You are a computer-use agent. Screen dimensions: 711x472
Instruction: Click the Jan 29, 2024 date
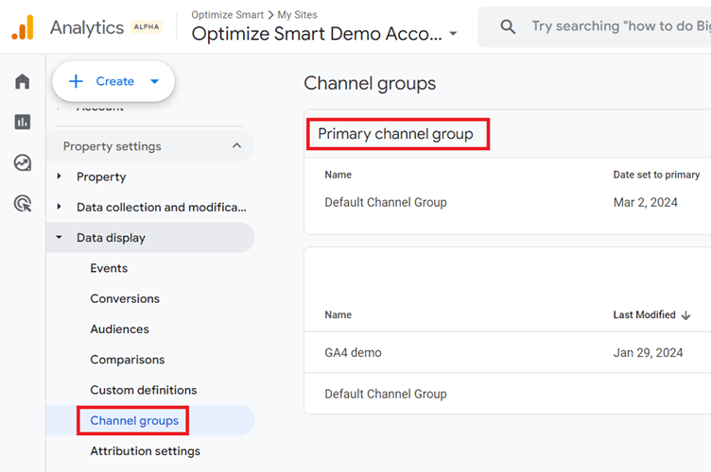[648, 352]
